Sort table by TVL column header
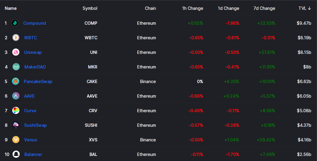The height and width of the screenshot is (161, 317). pyautogui.click(x=305, y=8)
